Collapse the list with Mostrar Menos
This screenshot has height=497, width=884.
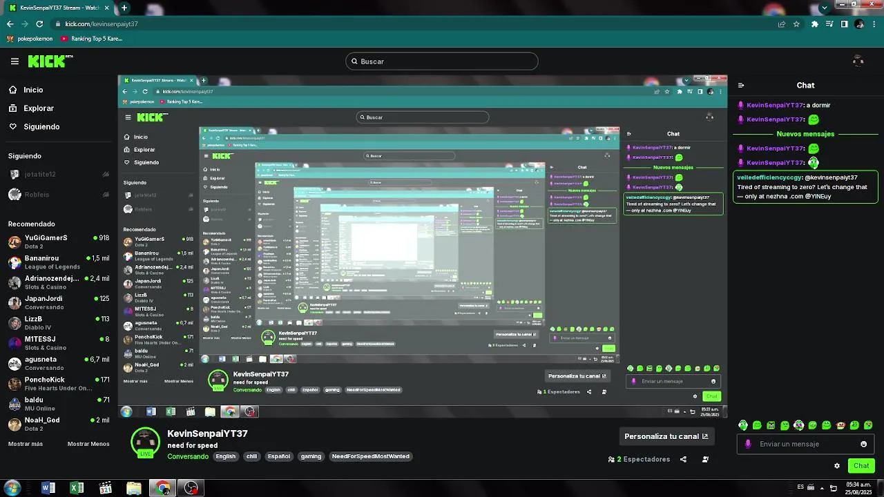(x=88, y=444)
